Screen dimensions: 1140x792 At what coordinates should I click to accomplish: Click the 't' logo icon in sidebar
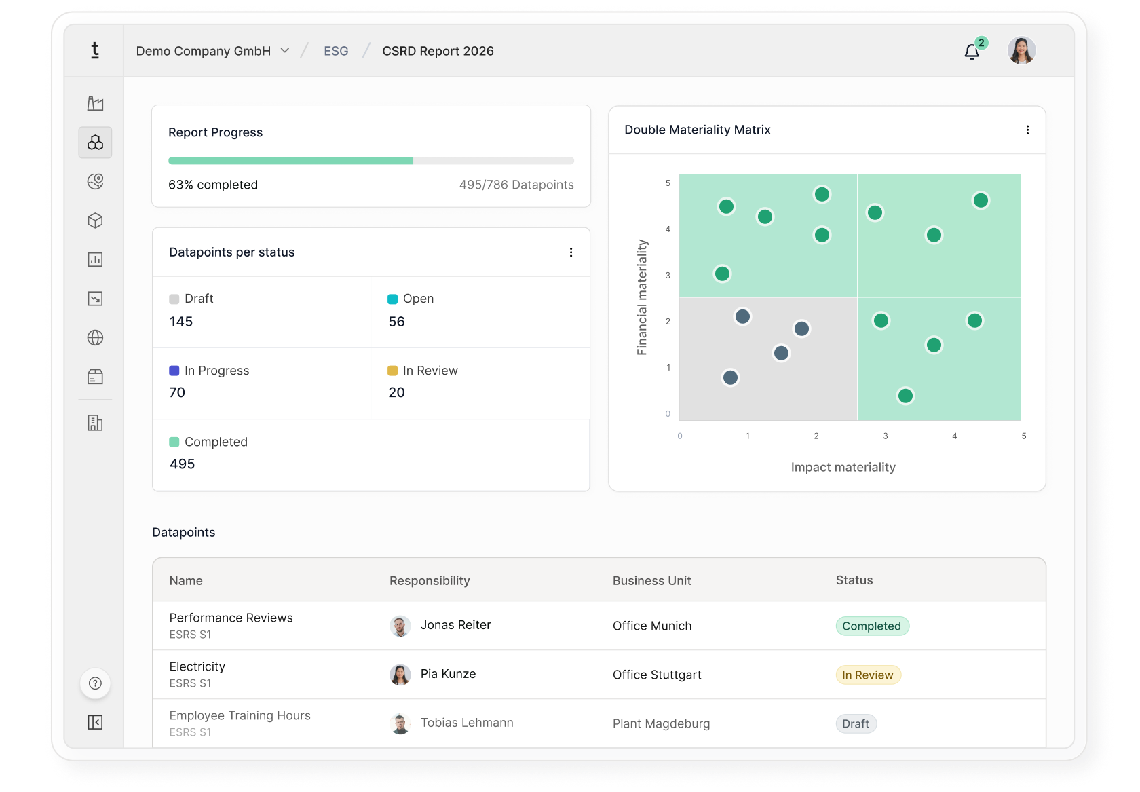tap(95, 50)
